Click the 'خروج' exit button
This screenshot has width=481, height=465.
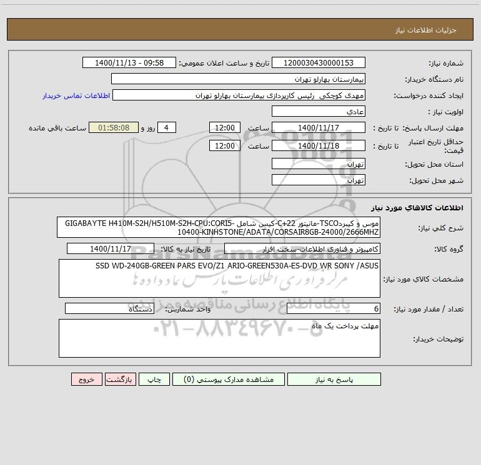coord(86,379)
